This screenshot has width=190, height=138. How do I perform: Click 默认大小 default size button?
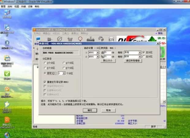(108, 61)
